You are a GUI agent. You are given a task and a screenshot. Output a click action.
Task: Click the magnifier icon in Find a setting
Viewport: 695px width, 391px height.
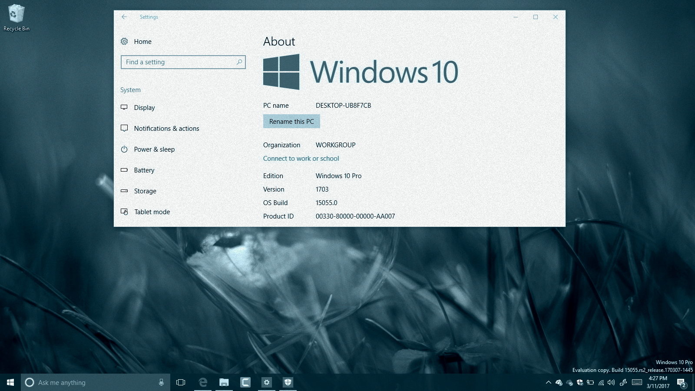point(239,62)
